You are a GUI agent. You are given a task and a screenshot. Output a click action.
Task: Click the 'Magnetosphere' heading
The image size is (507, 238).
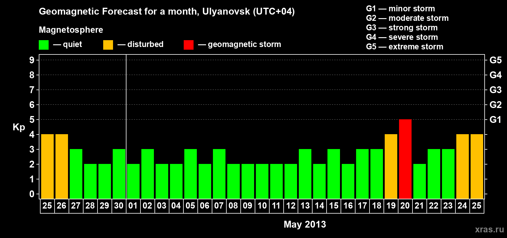point(71,30)
